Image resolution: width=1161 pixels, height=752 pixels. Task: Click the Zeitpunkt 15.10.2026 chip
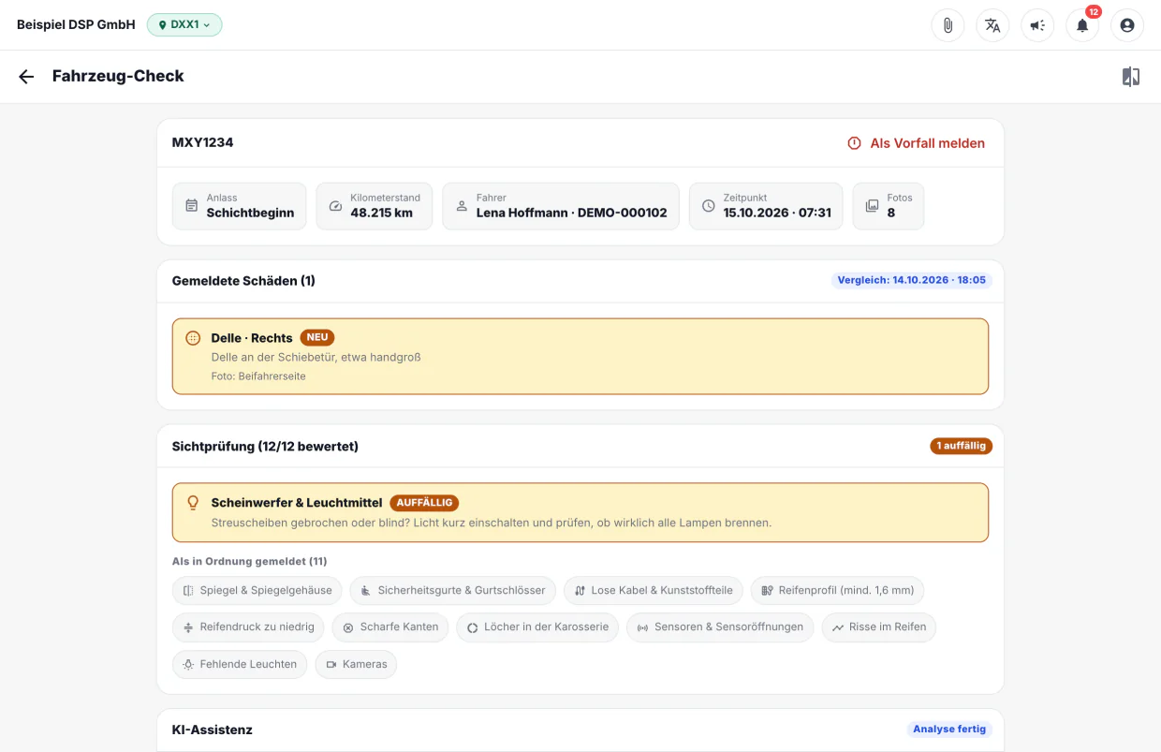click(x=766, y=206)
